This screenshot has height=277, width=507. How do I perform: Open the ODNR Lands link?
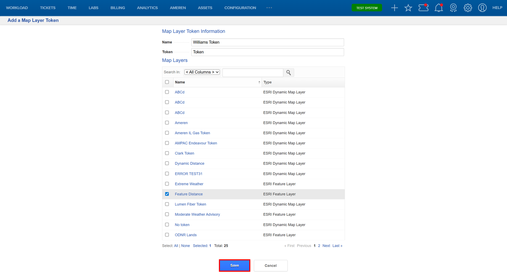pos(186,235)
